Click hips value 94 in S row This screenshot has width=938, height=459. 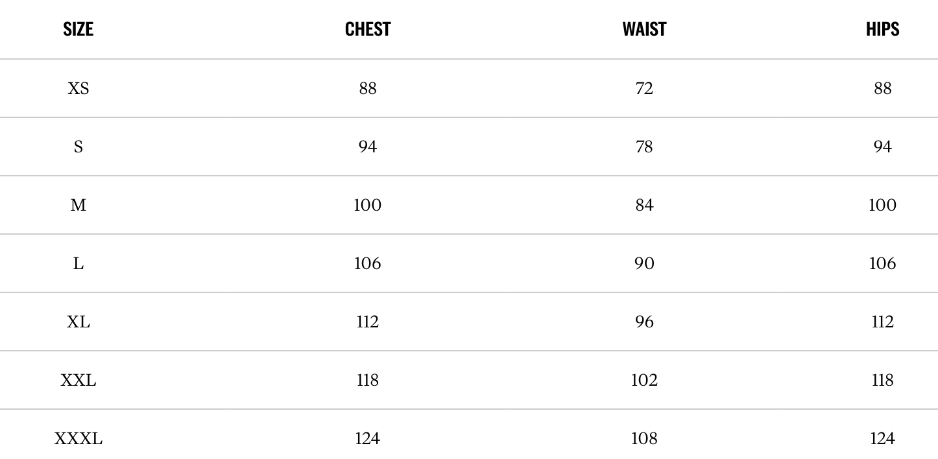882,147
